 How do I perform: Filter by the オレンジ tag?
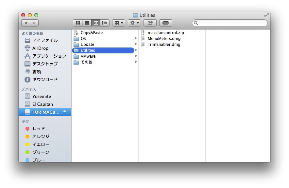click(x=45, y=137)
